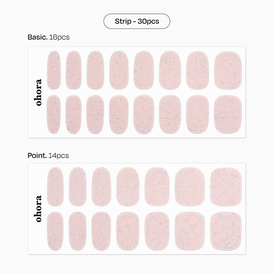
Task: Tap the fifth top-row nail on Point sheet
Action: (x=157, y=187)
